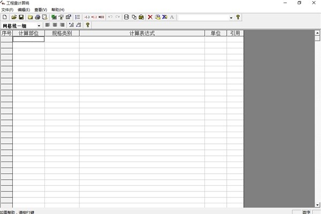
Task: Click the scroll down arrow of the vertical scrollbar
Action: click(317, 205)
